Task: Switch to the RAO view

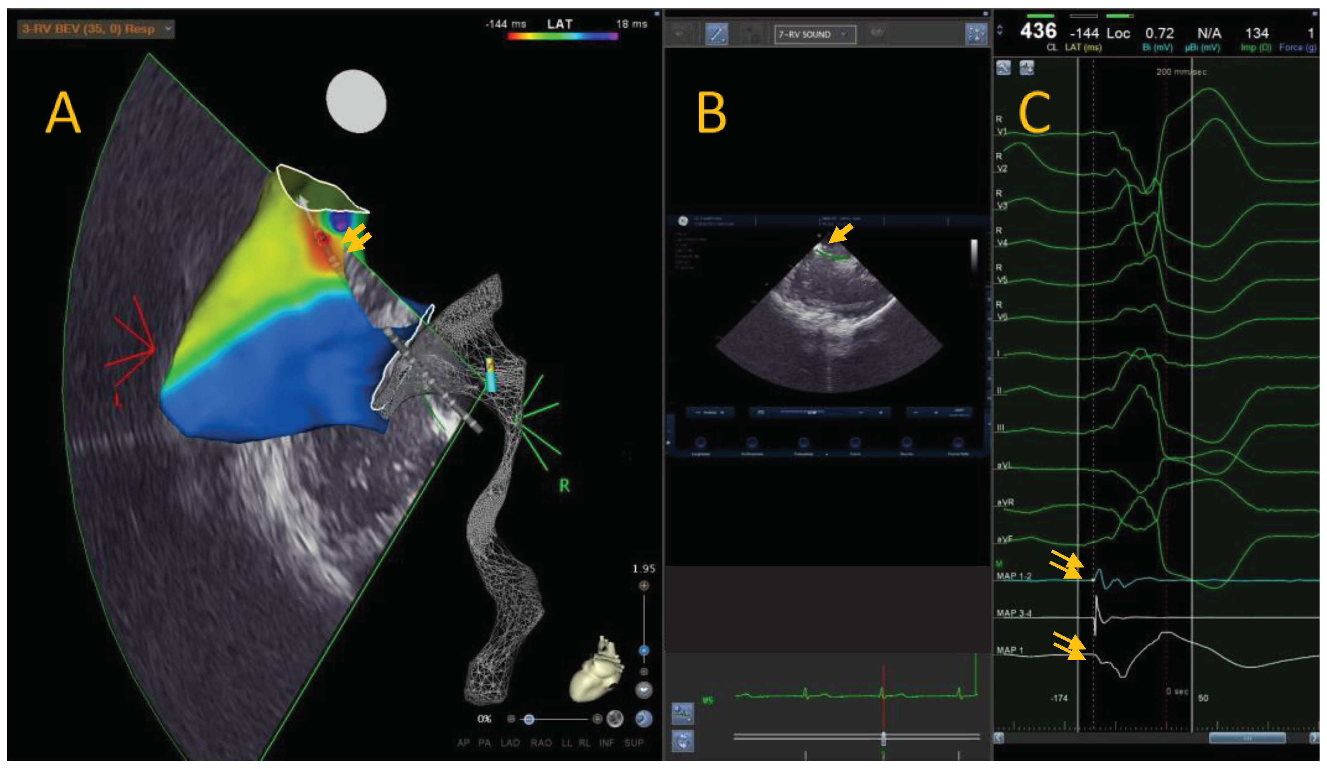Action: pyautogui.click(x=541, y=743)
